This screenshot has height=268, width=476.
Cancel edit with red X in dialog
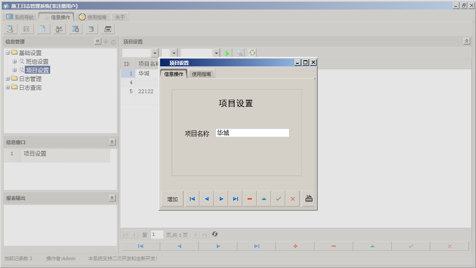click(x=293, y=198)
